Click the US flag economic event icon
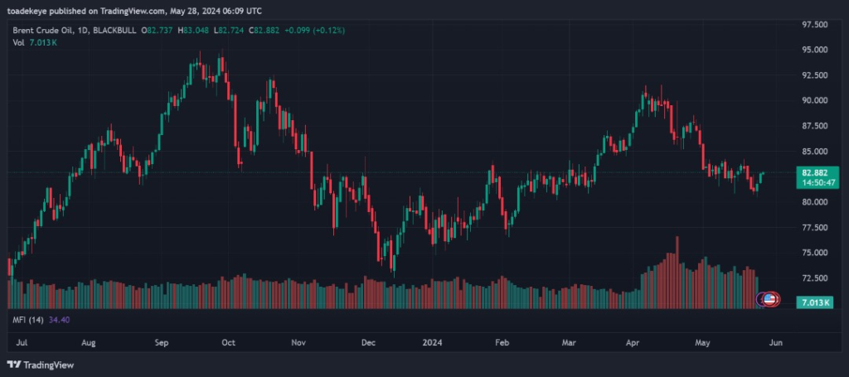The image size is (849, 377). click(x=769, y=298)
